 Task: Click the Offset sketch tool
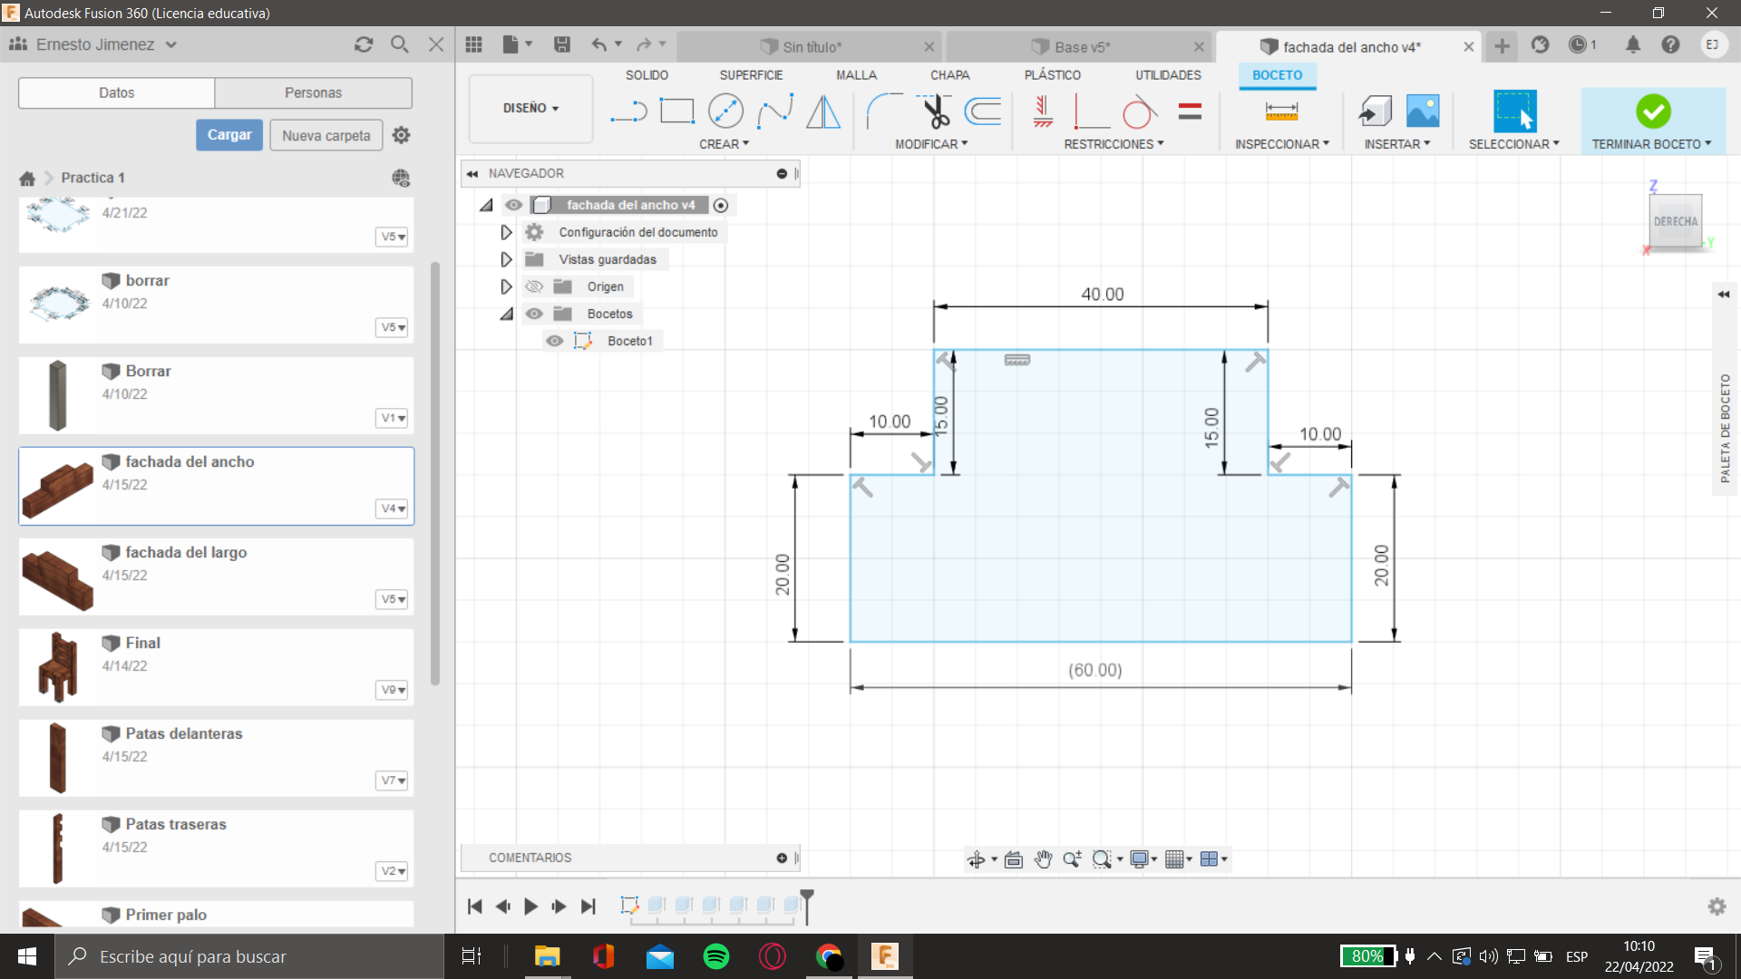(983, 111)
